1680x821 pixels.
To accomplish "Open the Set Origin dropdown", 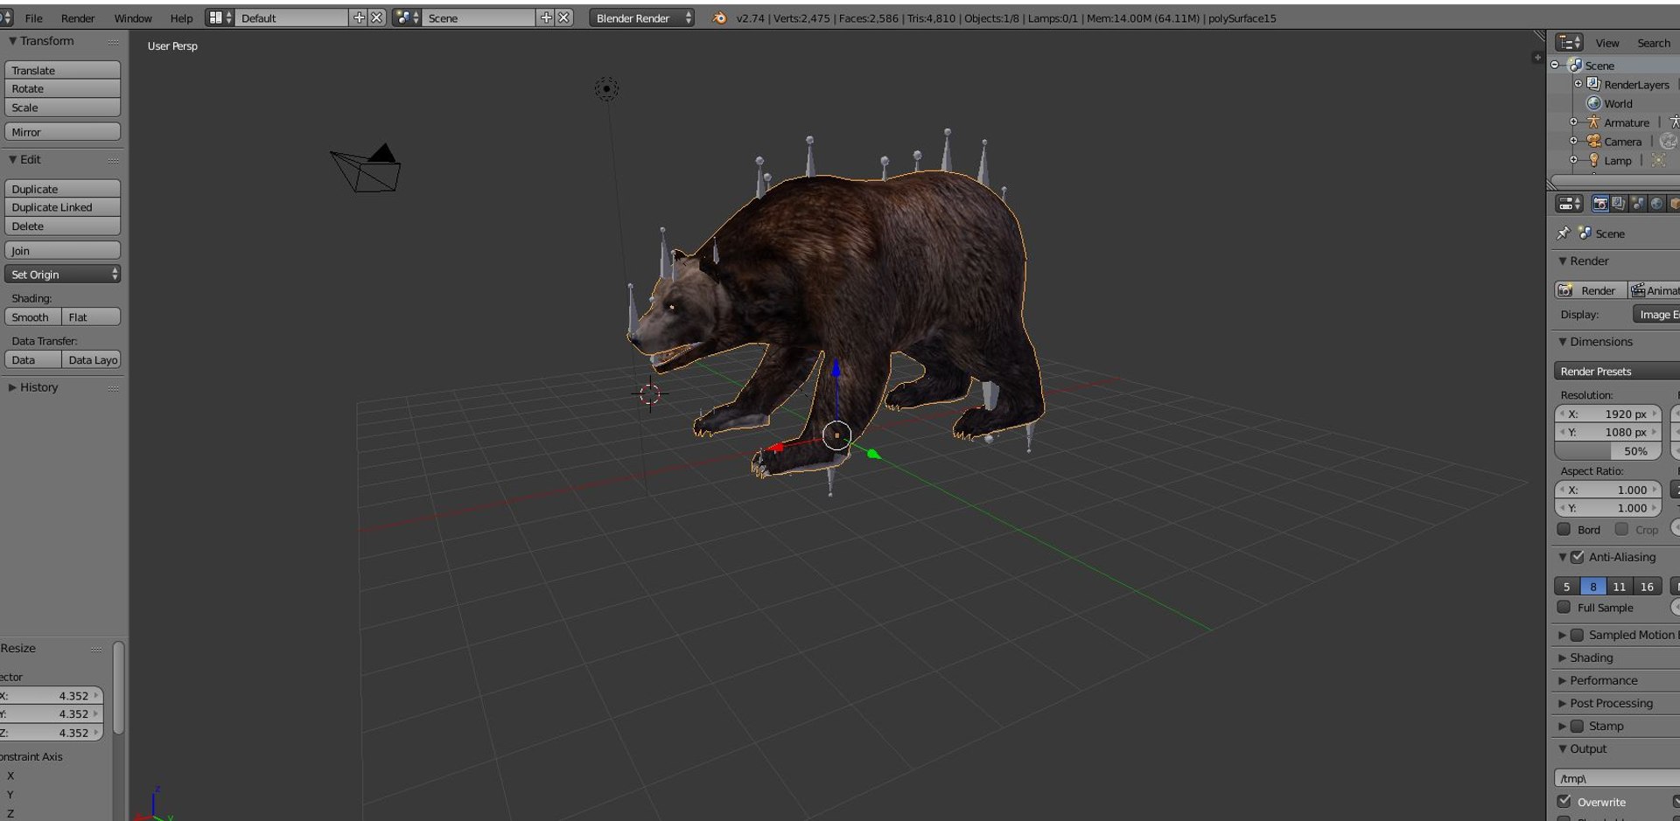I will [62, 275].
